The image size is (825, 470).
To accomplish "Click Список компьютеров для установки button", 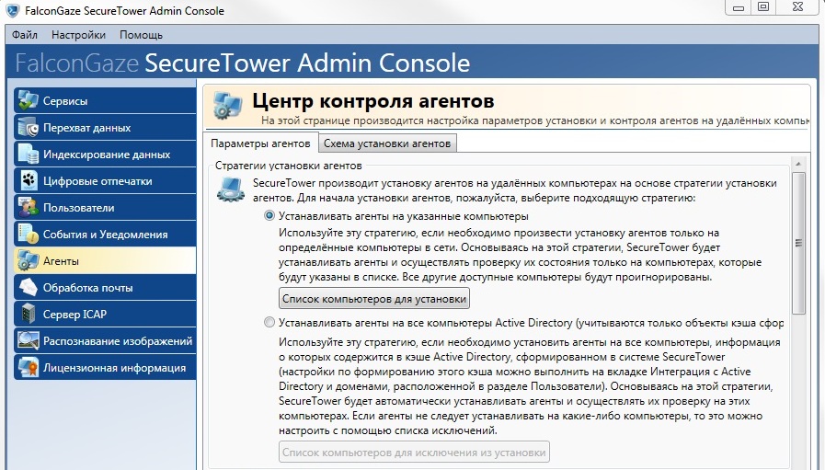I will pyautogui.click(x=374, y=298).
